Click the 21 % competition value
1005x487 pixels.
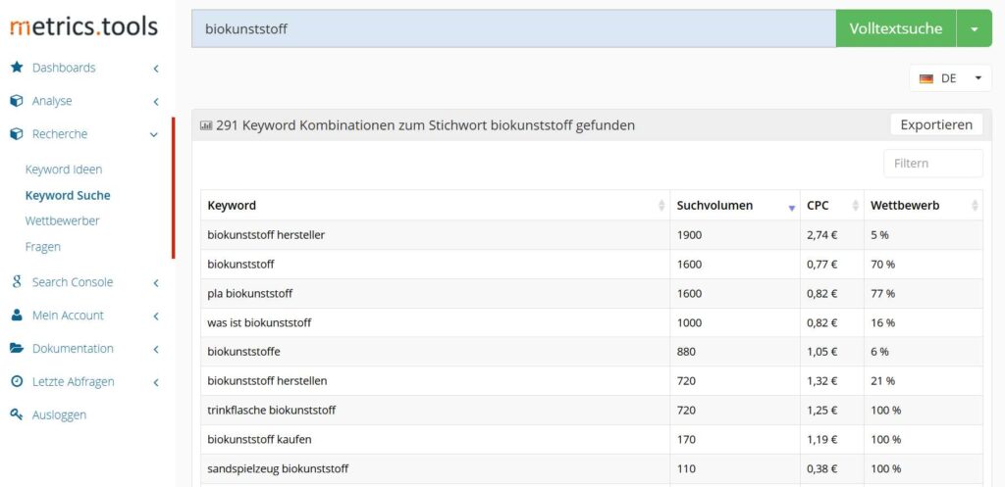(882, 381)
